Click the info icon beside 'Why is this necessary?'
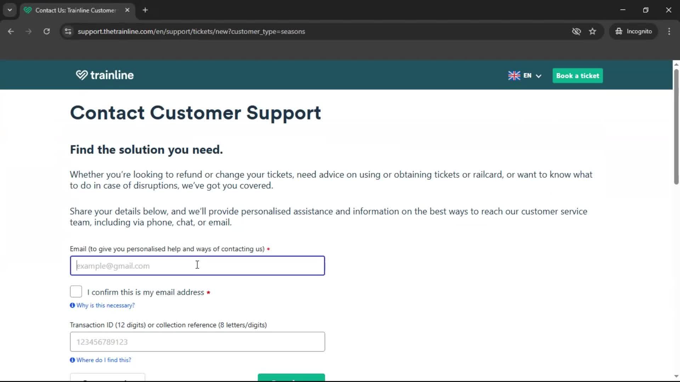The width and height of the screenshot is (680, 382). (x=72, y=305)
